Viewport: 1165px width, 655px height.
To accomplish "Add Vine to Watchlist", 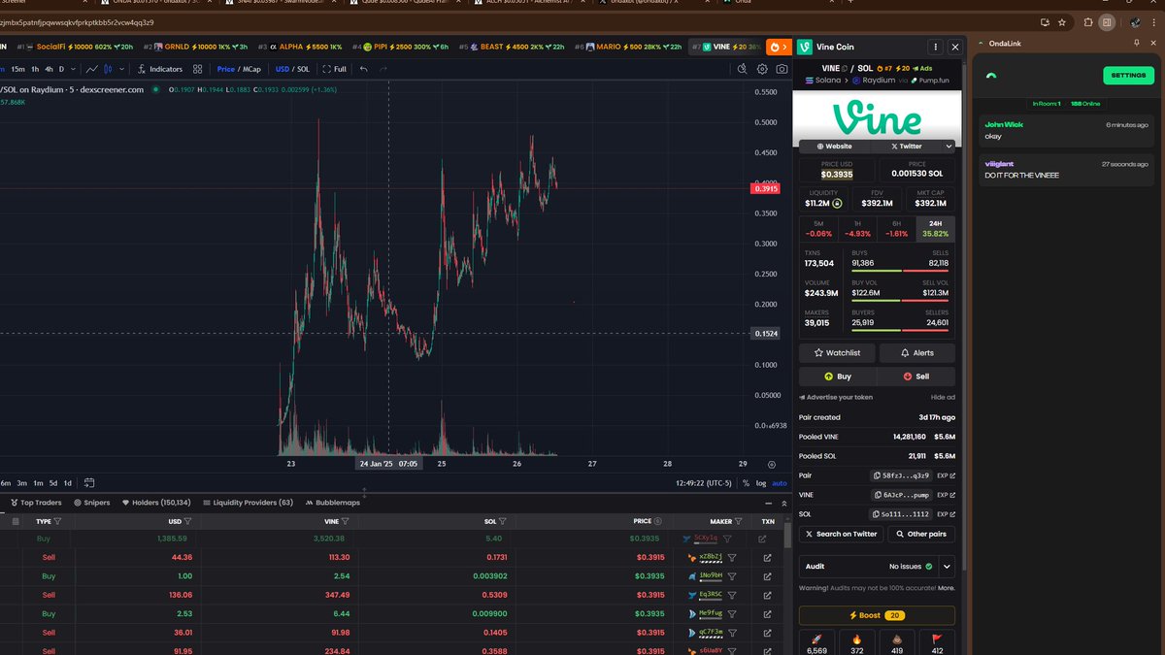I will click(x=837, y=353).
